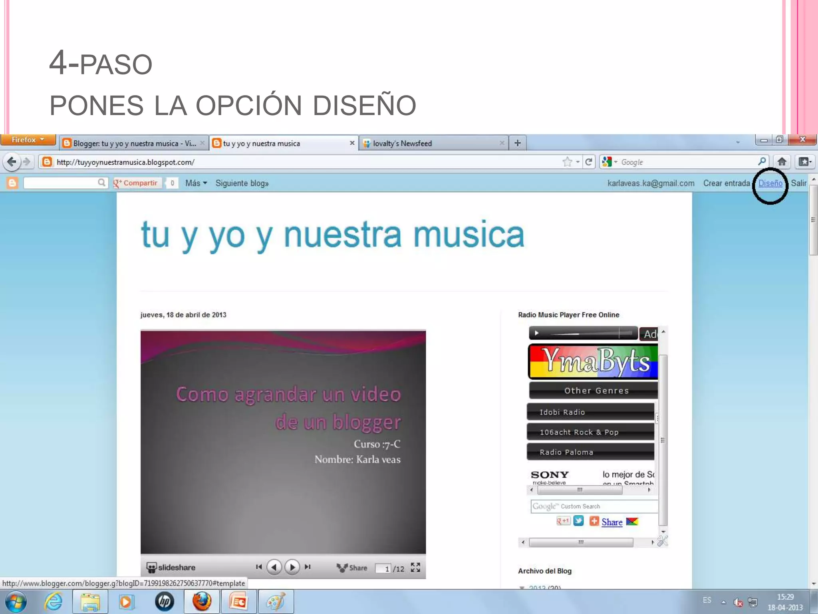Image resolution: width=818 pixels, height=614 pixels.
Task: Go to the Firefox home page
Action: 782,161
